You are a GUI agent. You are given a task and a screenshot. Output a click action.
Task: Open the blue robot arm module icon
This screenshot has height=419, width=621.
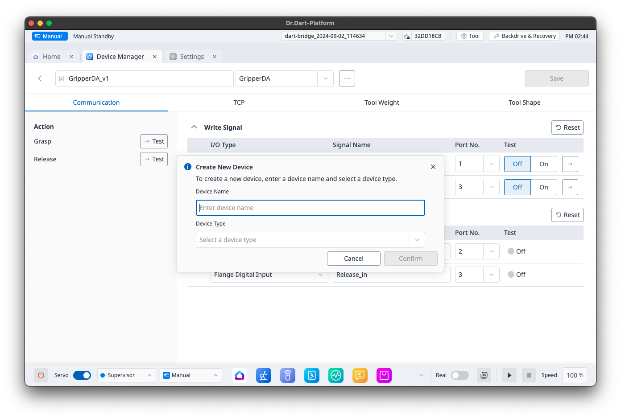264,375
